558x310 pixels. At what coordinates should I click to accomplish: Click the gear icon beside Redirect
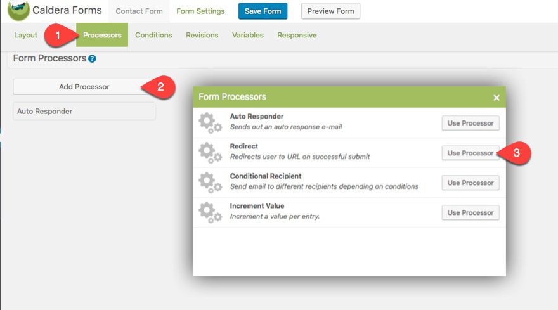(210, 153)
